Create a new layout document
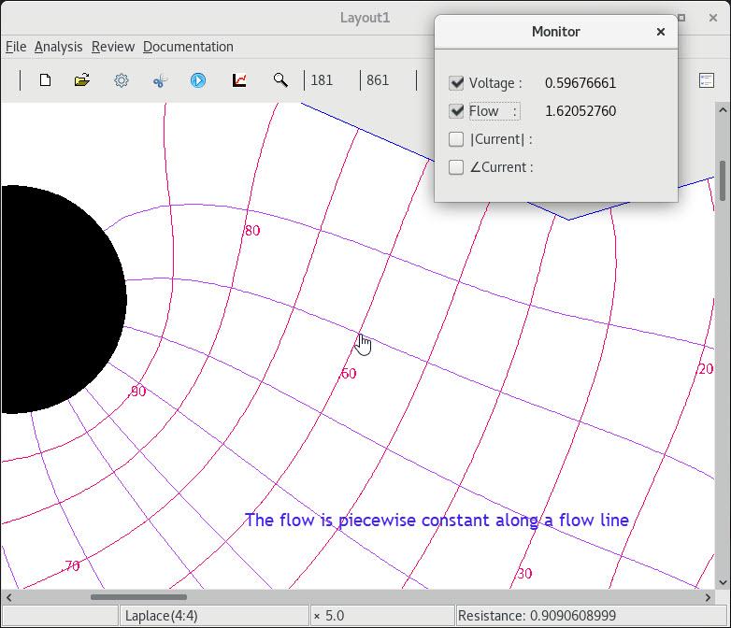The height and width of the screenshot is (628, 731). 45,80
